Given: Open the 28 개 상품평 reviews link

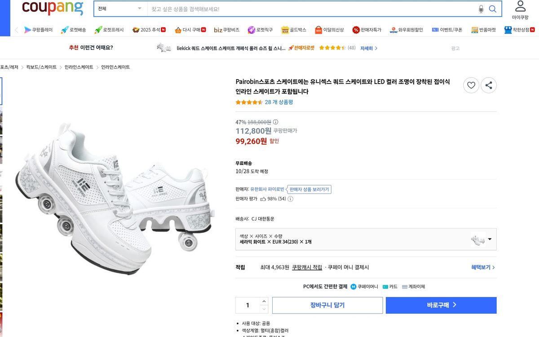Looking at the screenshot, I should tap(278, 102).
